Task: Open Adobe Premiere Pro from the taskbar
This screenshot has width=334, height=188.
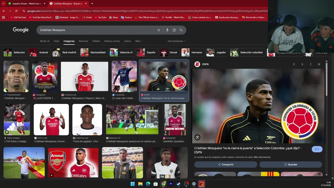Action: tap(171, 184)
